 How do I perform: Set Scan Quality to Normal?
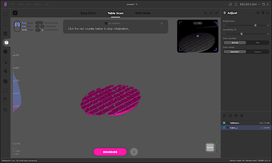pyautogui.click(x=235, y=42)
